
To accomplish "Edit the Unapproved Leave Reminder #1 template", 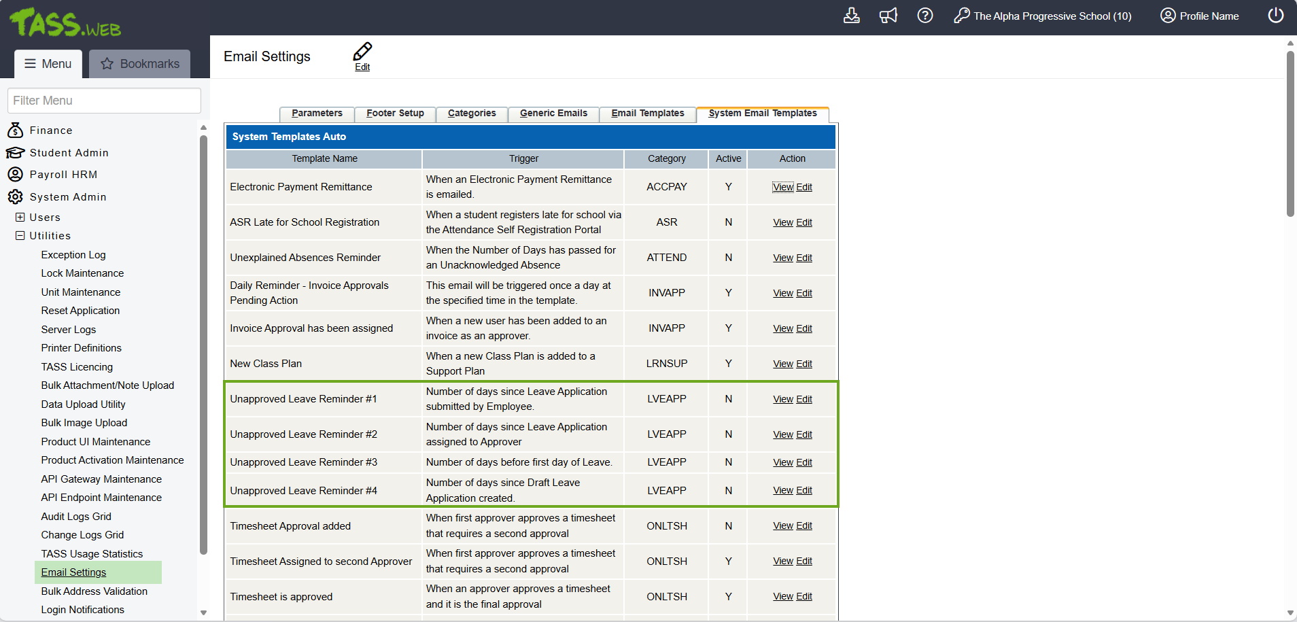I will [x=804, y=399].
